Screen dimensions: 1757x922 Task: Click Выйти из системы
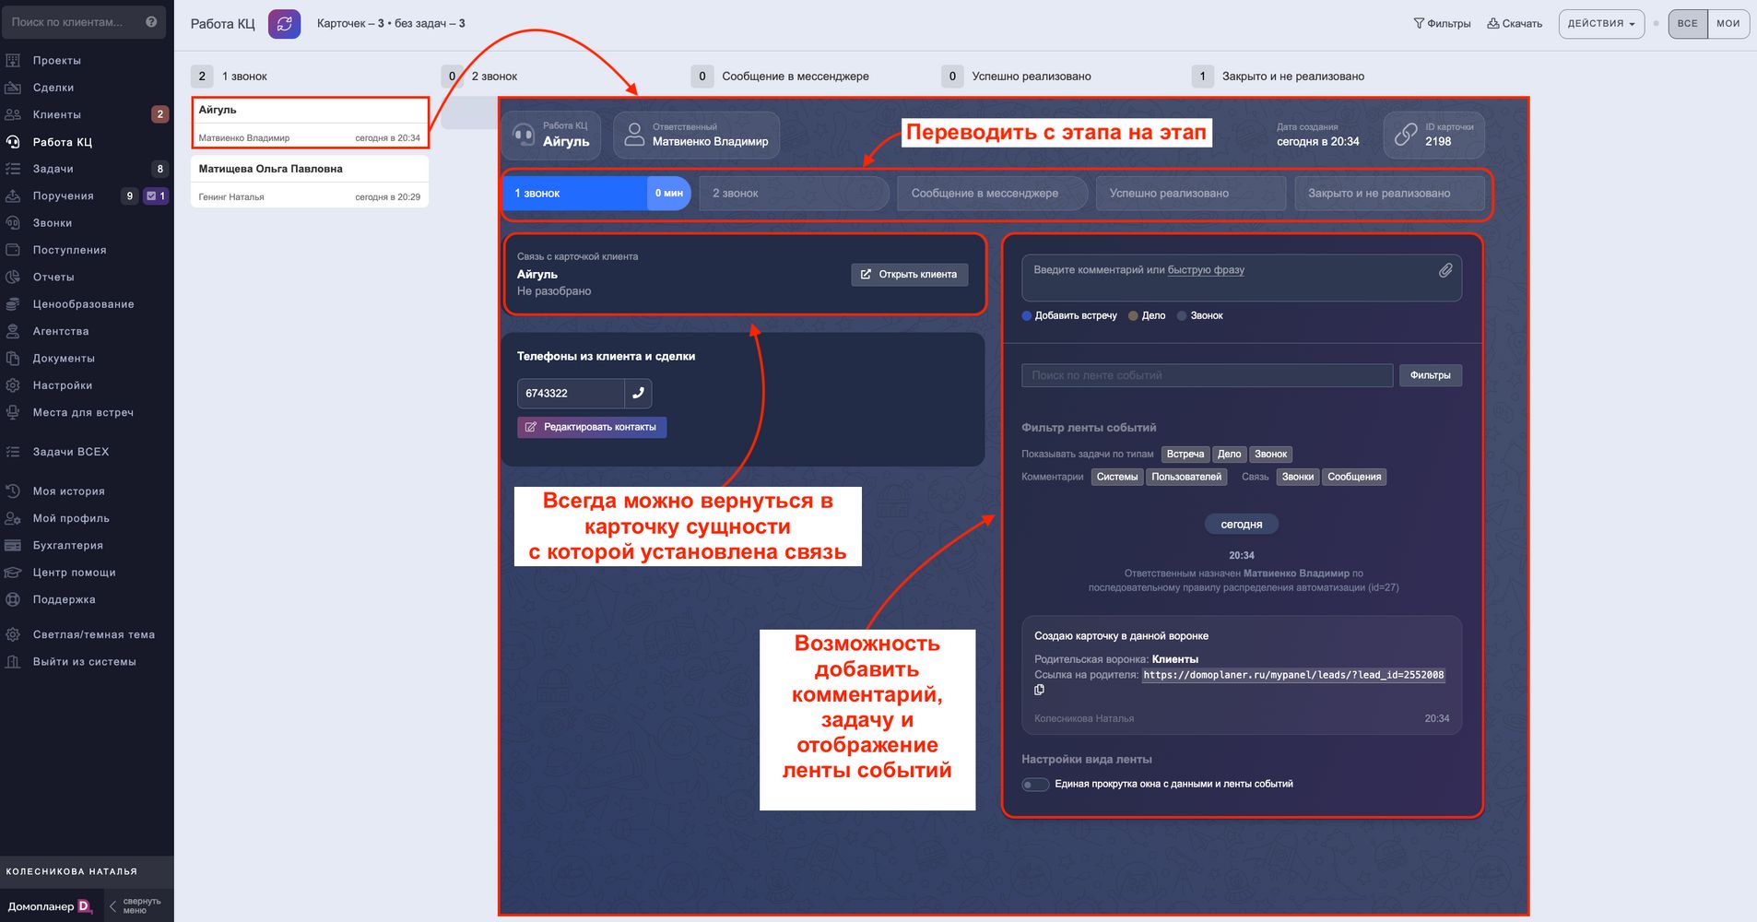(x=87, y=662)
